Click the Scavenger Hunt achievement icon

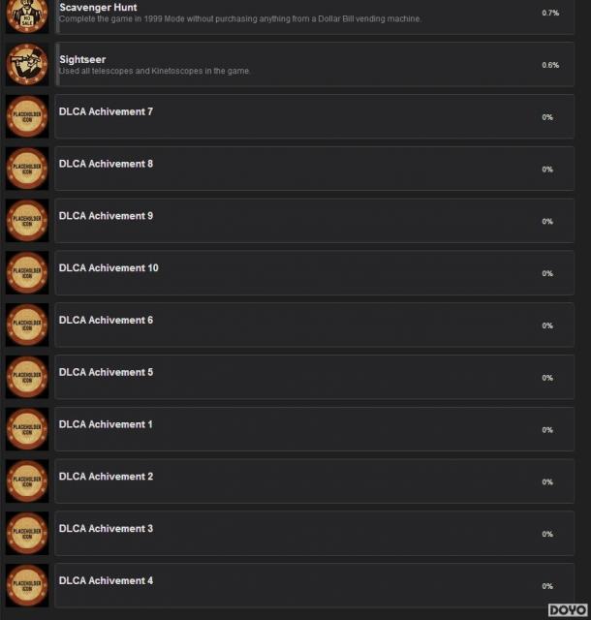pyautogui.click(x=27, y=16)
